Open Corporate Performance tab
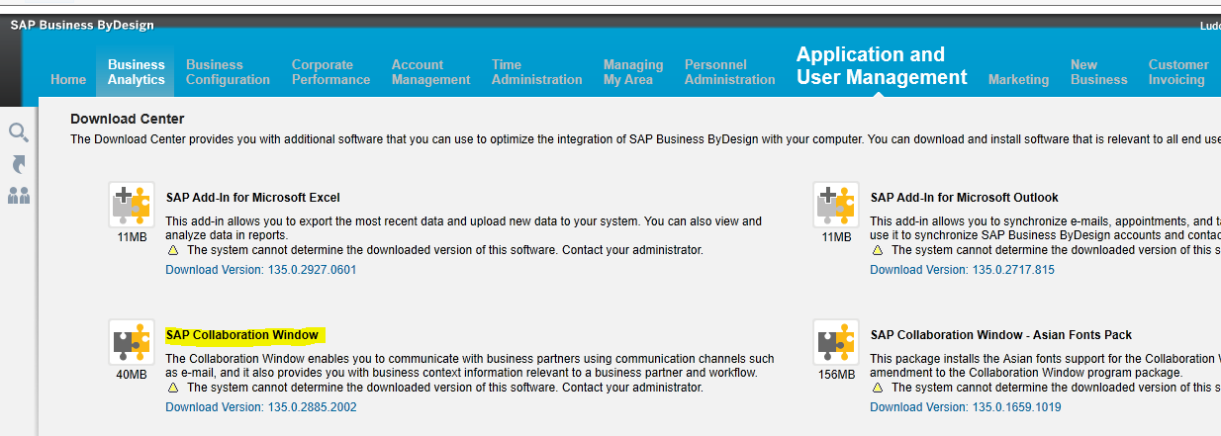1221x436 pixels. (x=330, y=72)
